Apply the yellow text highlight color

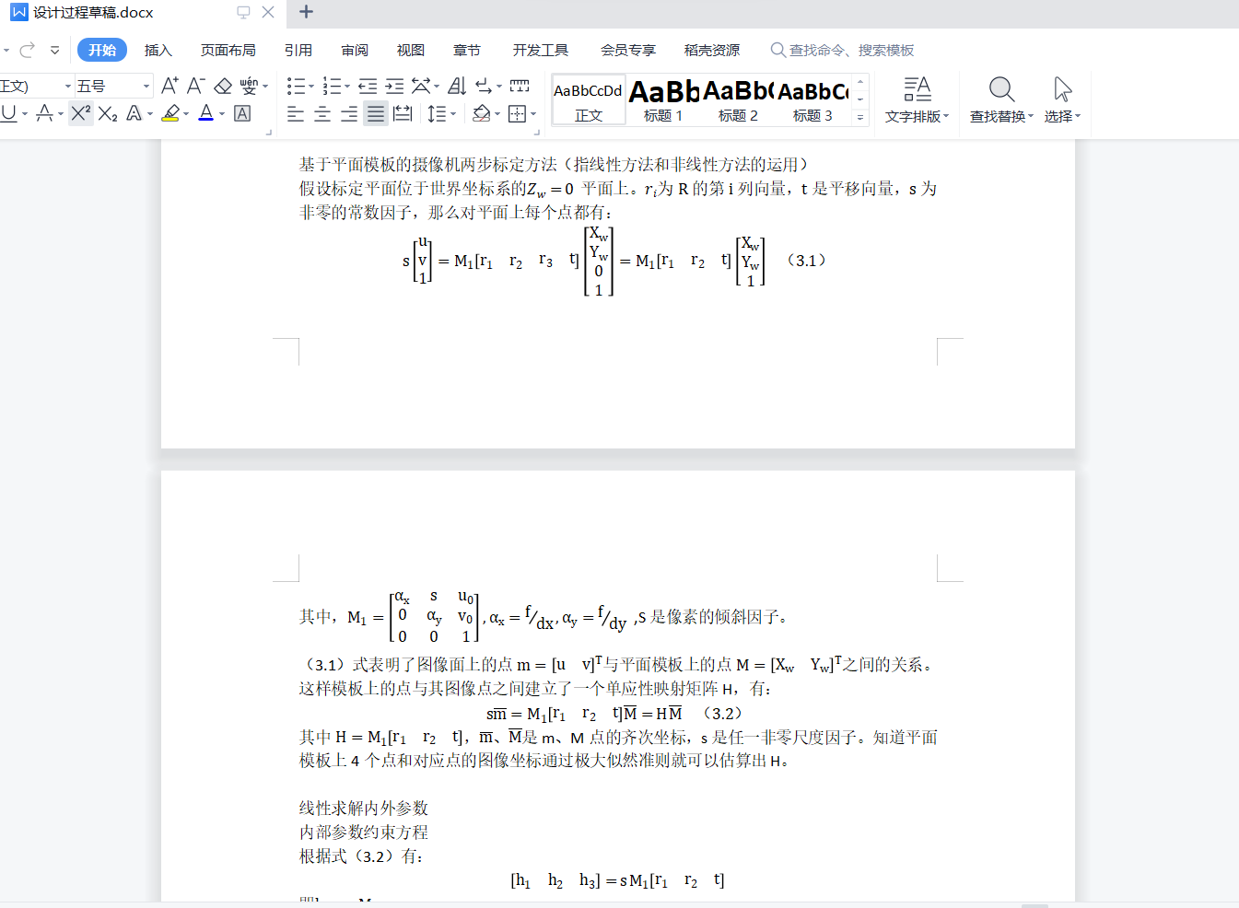coord(170,113)
